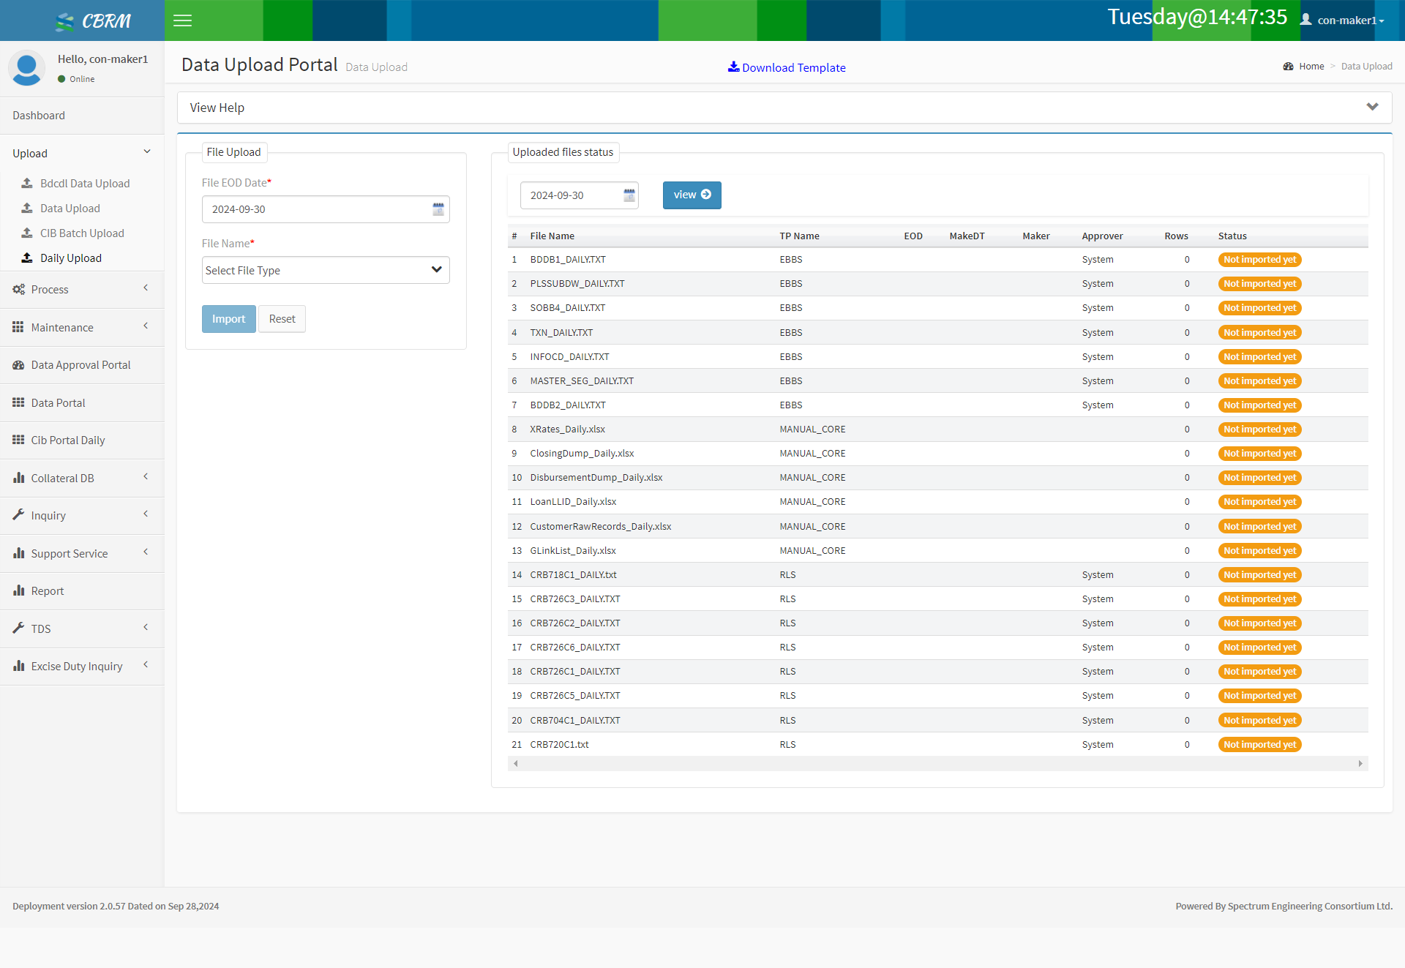Click the Download Template icon
The image size is (1405, 968).
point(733,67)
